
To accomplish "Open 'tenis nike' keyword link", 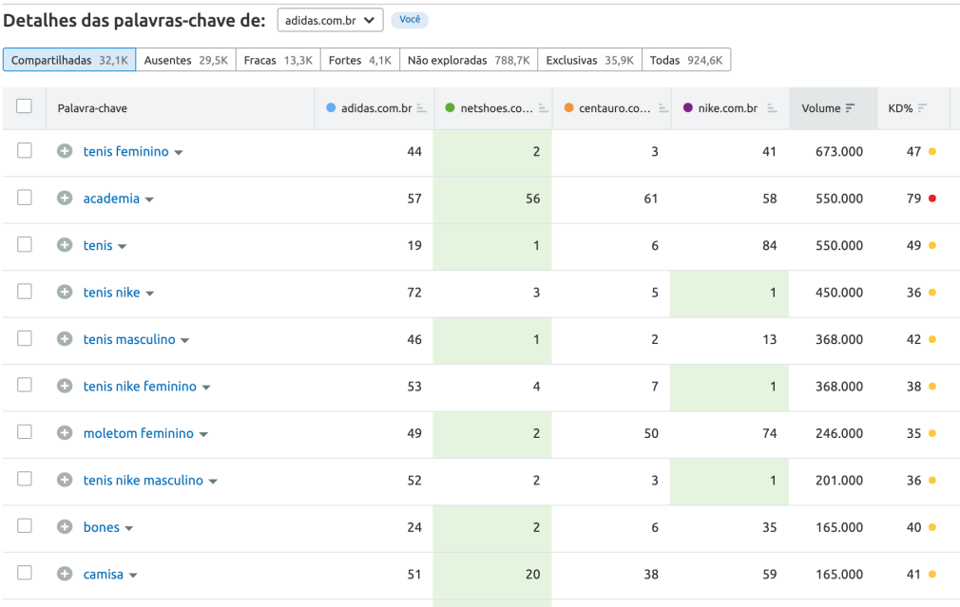I will (111, 293).
